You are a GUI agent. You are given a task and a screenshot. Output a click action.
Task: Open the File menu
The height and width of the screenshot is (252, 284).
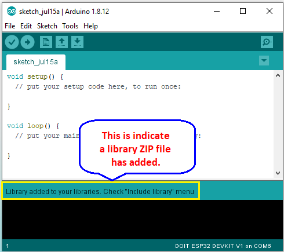pos(10,26)
